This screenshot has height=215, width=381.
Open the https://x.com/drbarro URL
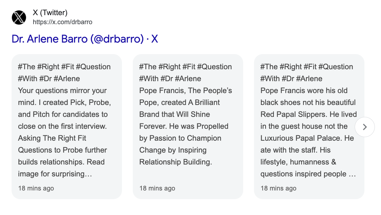point(62,22)
